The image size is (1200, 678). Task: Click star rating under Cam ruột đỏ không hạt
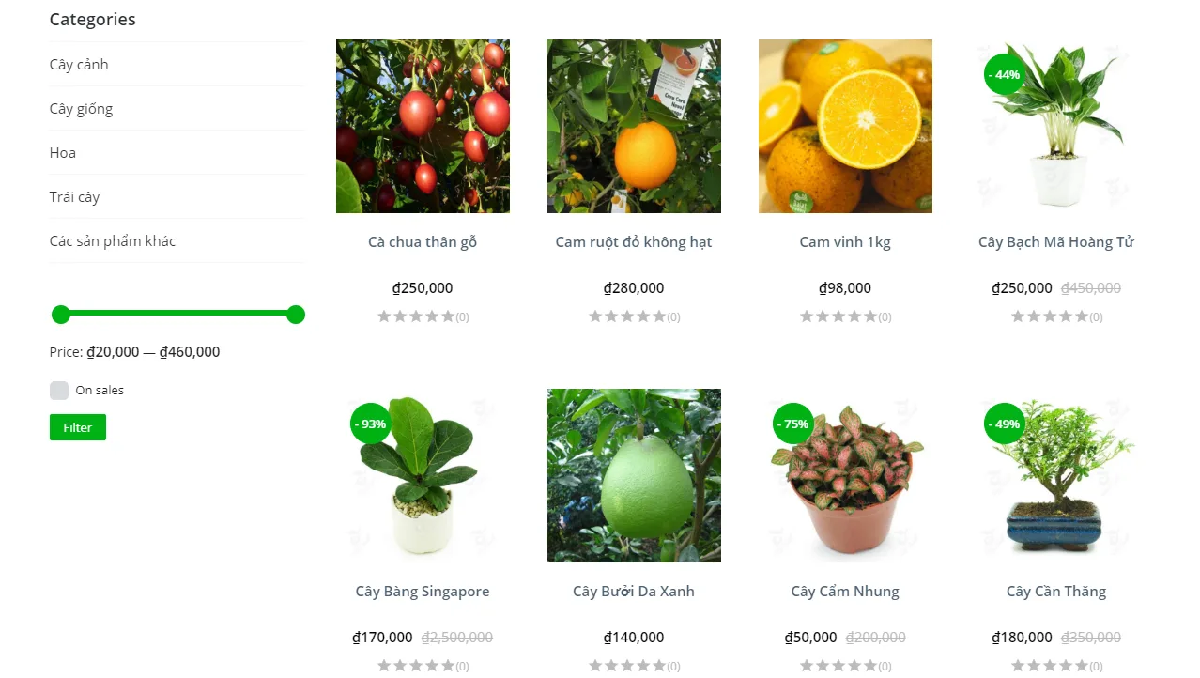click(x=627, y=316)
